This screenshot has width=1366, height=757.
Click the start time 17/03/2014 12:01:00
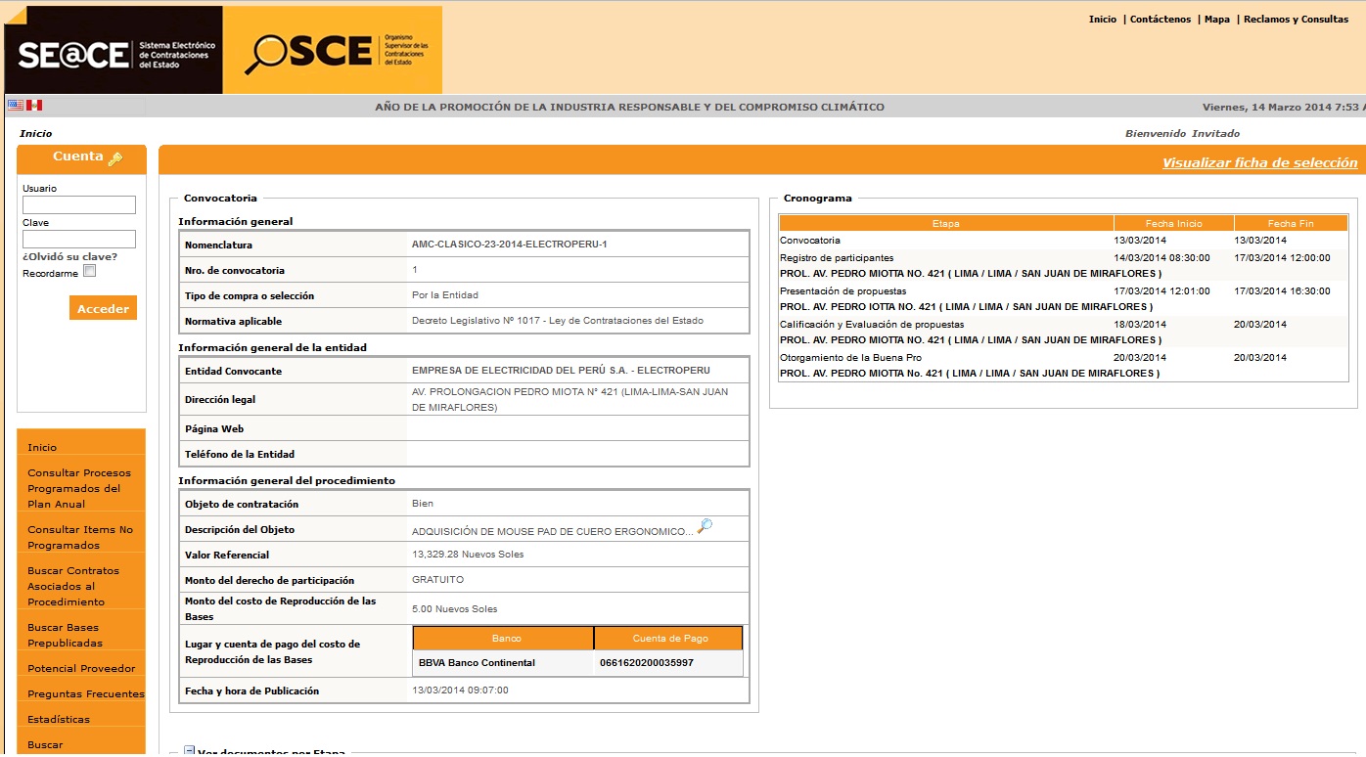click(x=1161, y=291)
